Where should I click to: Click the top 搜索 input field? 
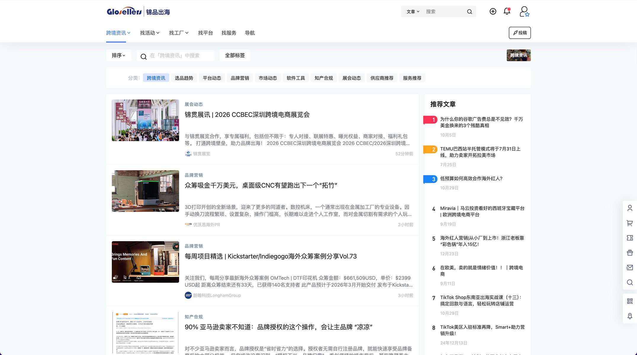444,12
